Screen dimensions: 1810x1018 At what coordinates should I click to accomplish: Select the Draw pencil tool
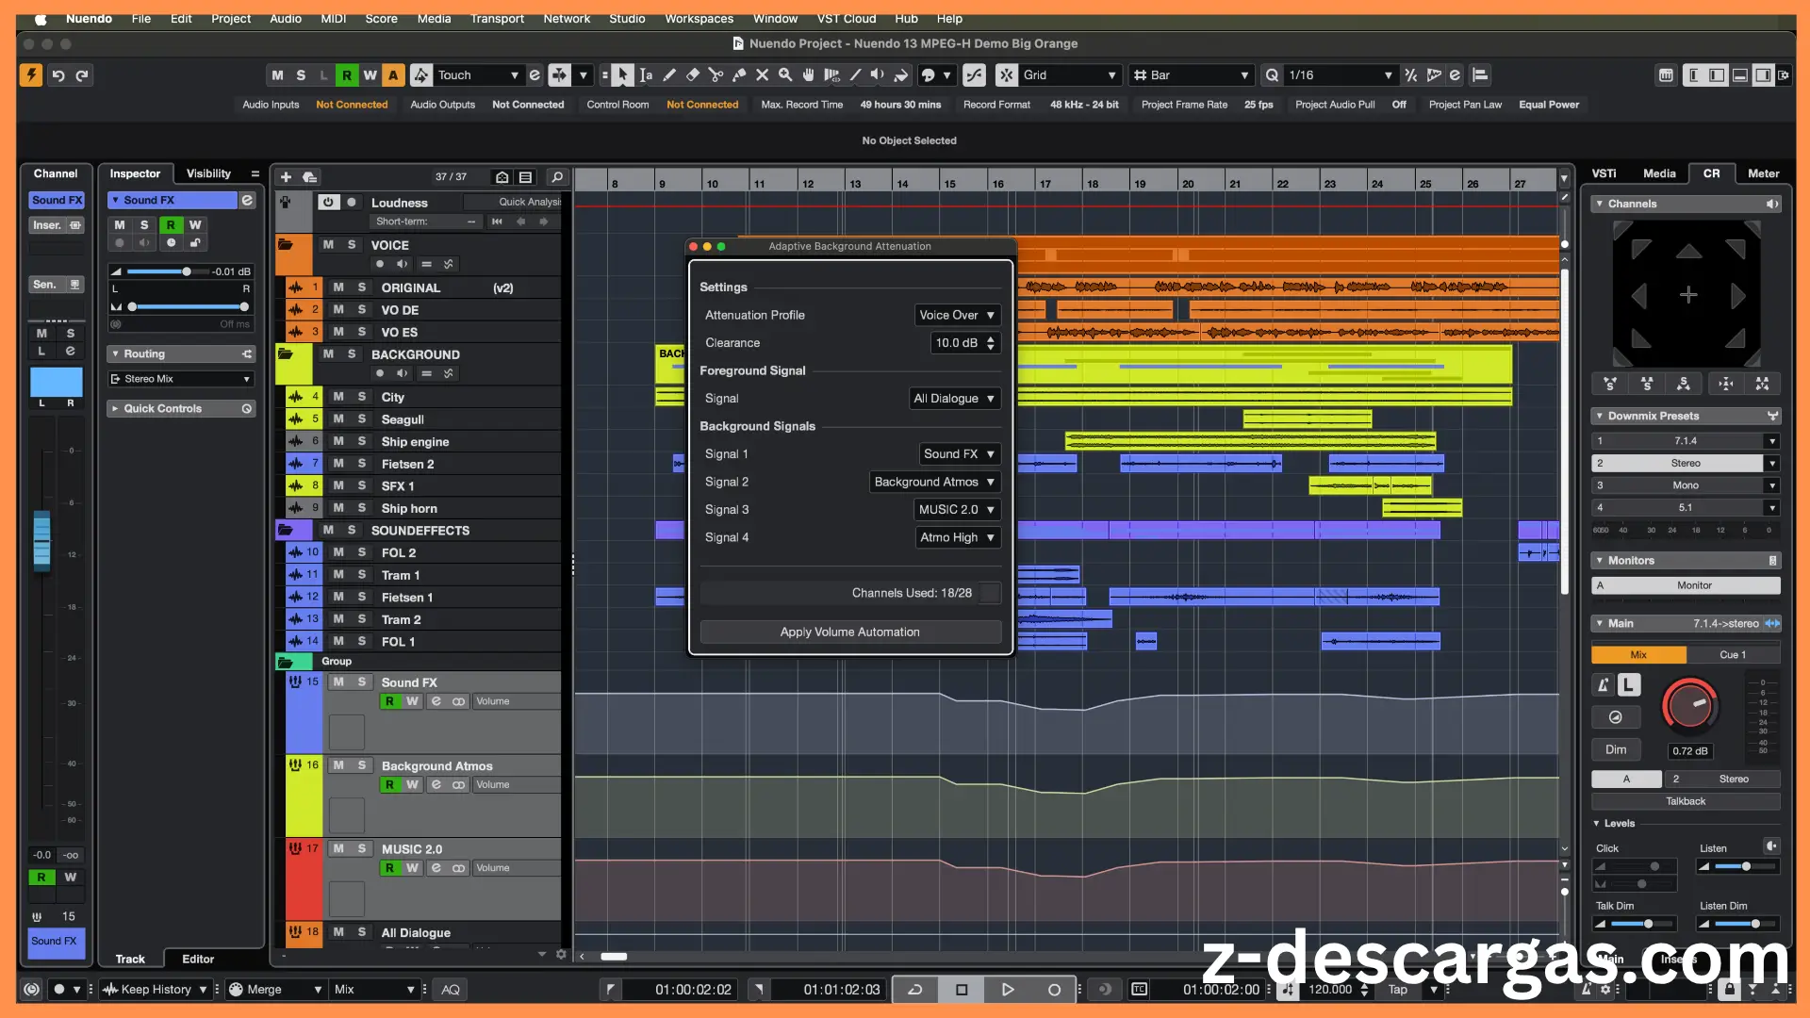pyautogui.click(x=669, y=75)
